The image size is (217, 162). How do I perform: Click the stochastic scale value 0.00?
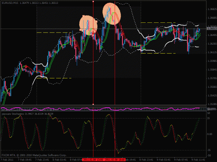[210, 134]
